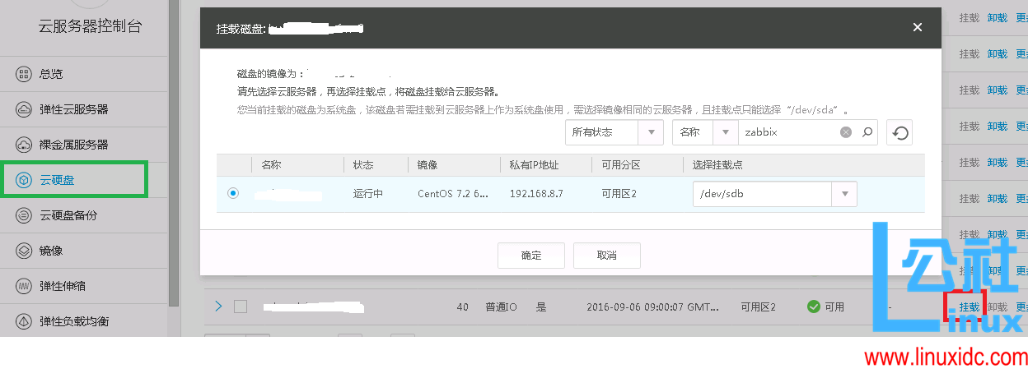Click the 弹性伸缩 sidebar icon
Screen dimensions: 1028x378
coord(24,286)
